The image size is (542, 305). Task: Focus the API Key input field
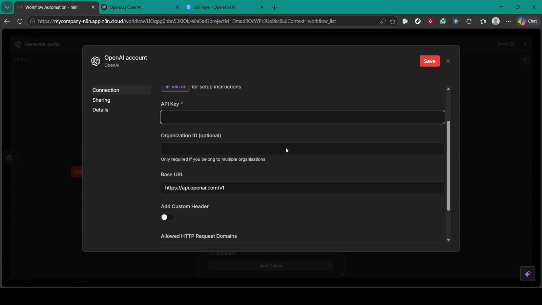tap(303, 117)
